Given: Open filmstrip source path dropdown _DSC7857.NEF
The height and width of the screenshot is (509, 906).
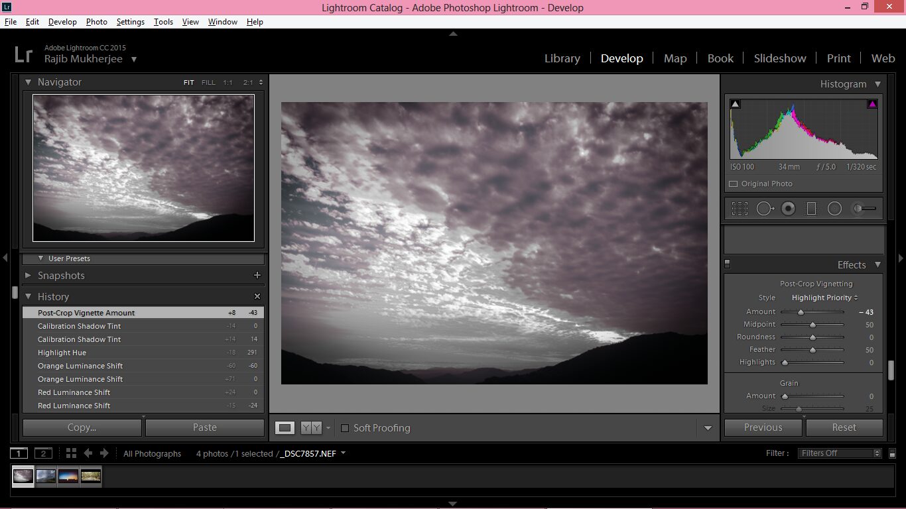Looking at the screenshot, I should 343,453.
